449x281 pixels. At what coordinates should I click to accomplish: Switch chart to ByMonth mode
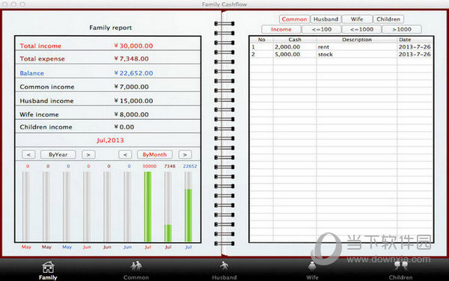coord(155,155)
